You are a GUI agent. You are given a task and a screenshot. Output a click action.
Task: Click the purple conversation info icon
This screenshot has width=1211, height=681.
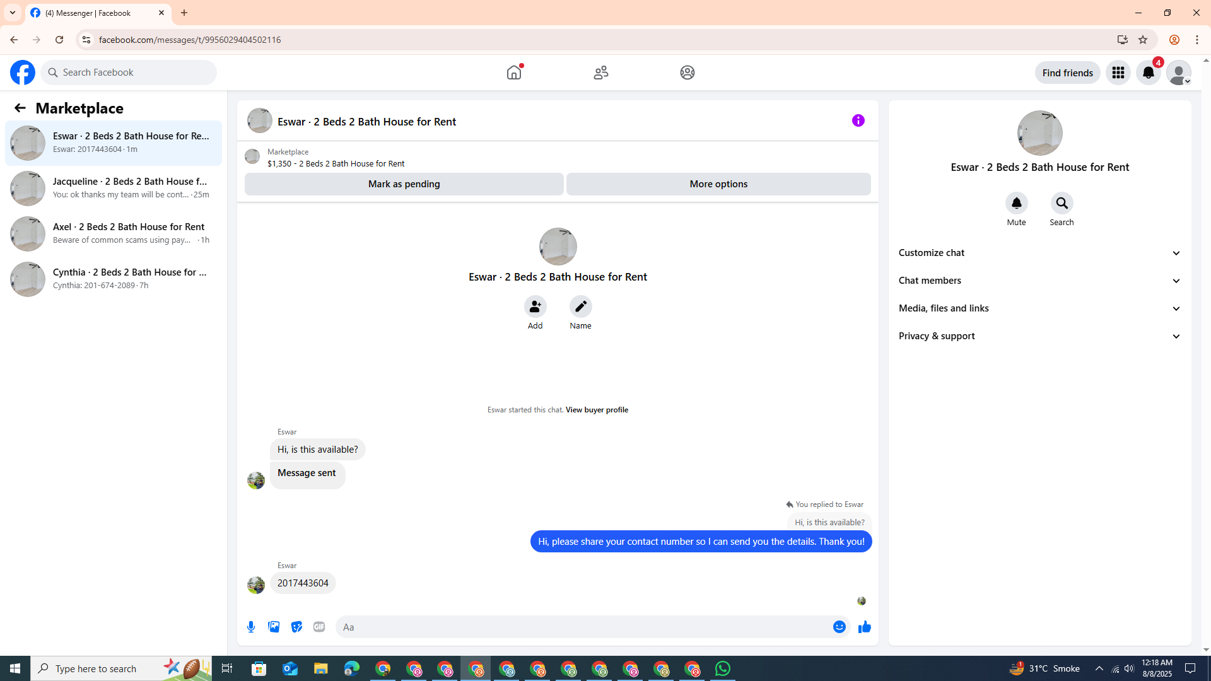coord(858,120)
